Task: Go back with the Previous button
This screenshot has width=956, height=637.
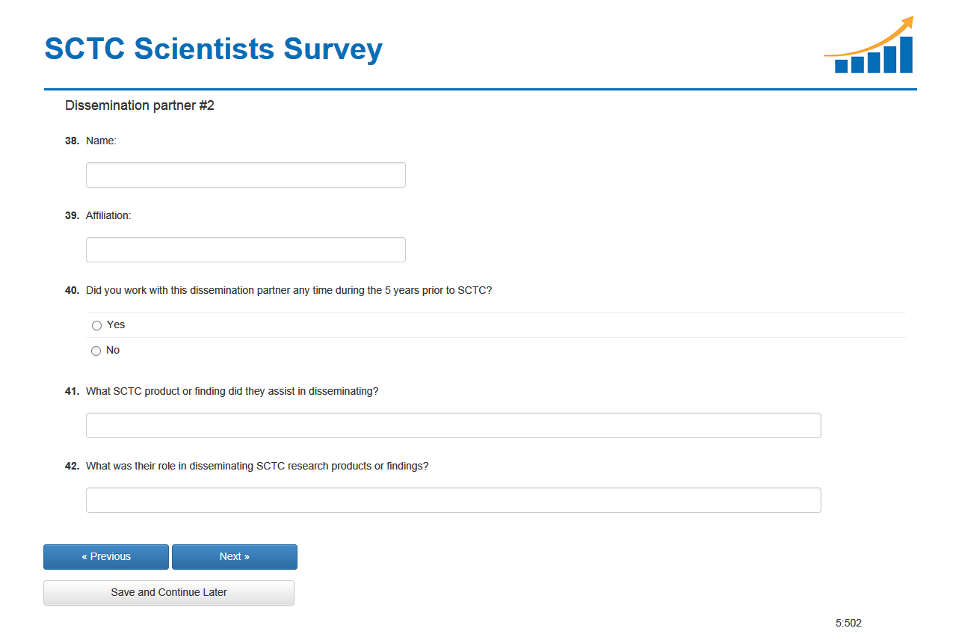Action: [x=106, y=557]
